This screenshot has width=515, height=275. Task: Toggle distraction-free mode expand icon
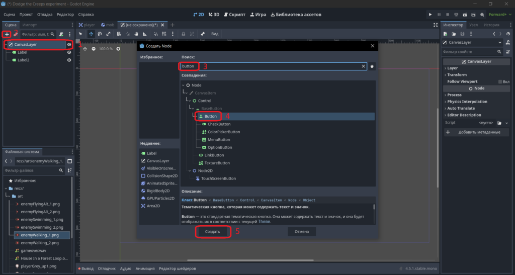(435, 25)
